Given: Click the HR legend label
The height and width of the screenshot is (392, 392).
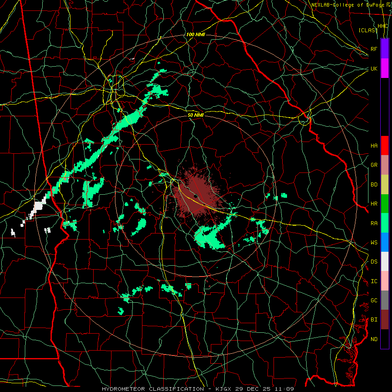Looking at the screenshot, I should pyautogui.click(x=374, y=204).
